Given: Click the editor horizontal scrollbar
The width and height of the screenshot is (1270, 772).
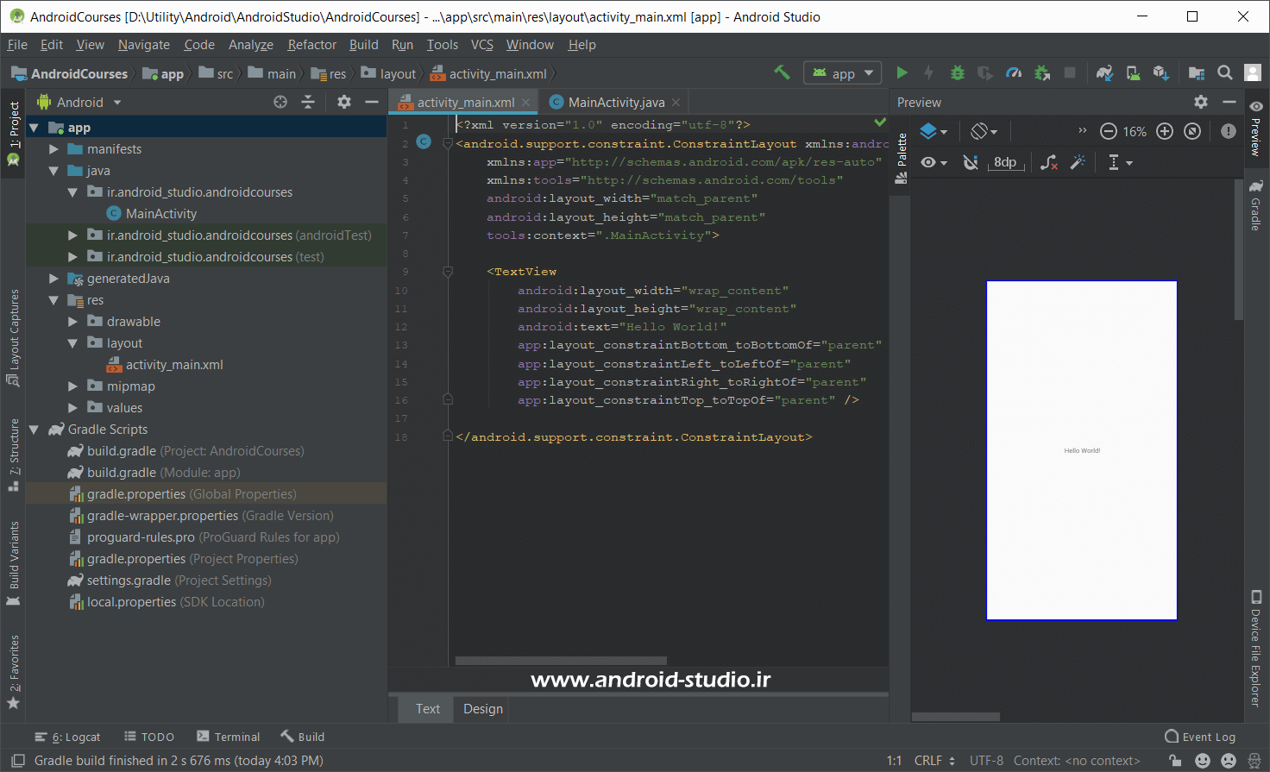Looking at the screenshot, I should coord(561,661).
